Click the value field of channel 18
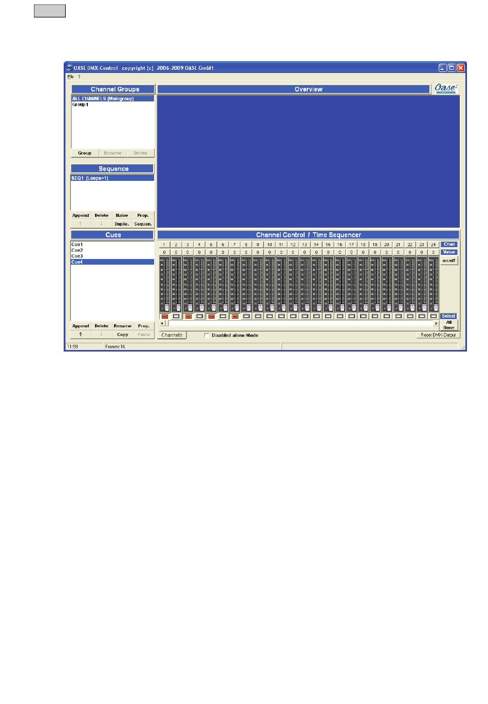Image resolution: width=488 pixels, height=704 pixels. (363, 252)
